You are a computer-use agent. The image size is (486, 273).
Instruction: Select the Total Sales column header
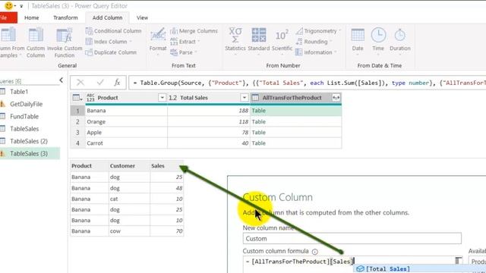coord(209,98)
